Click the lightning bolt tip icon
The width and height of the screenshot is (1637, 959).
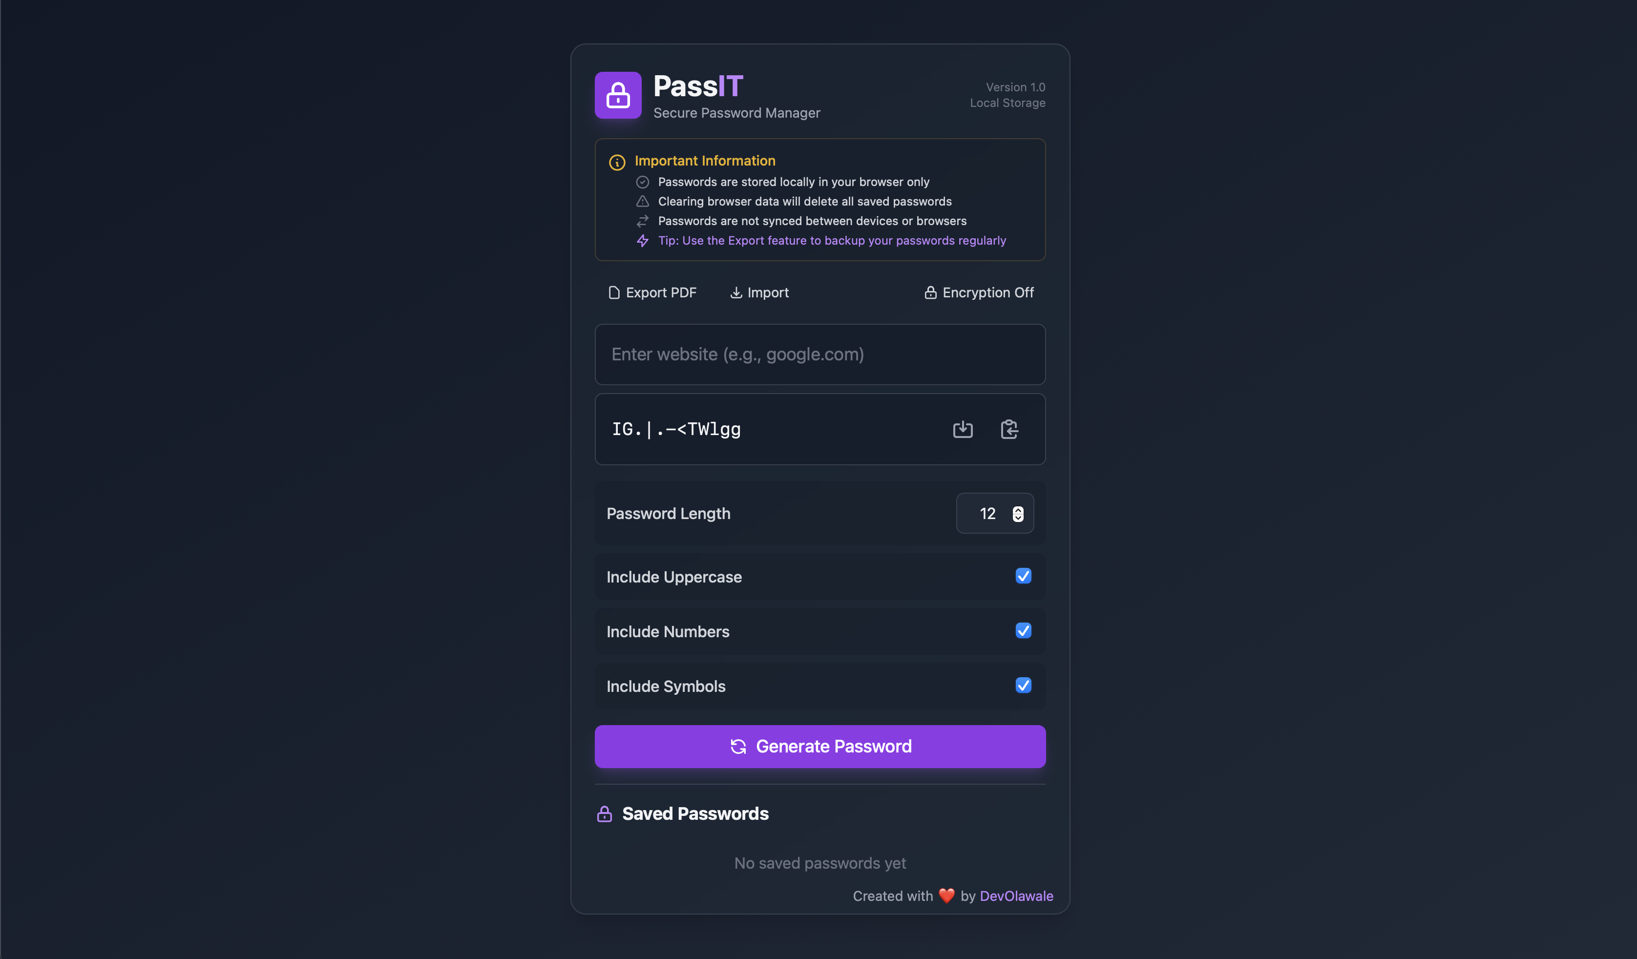(643, 241)
